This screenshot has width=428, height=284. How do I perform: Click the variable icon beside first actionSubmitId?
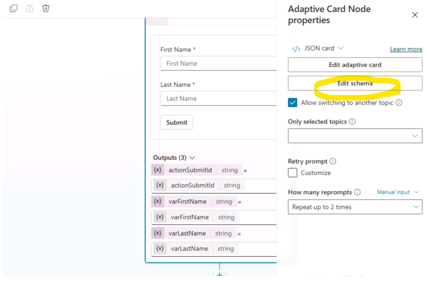pos(157,170)
